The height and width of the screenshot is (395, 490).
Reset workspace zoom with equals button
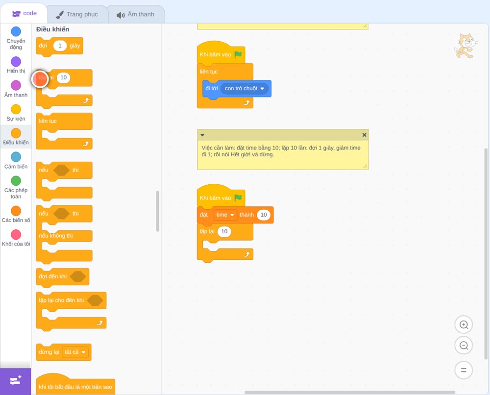[464, 370]
